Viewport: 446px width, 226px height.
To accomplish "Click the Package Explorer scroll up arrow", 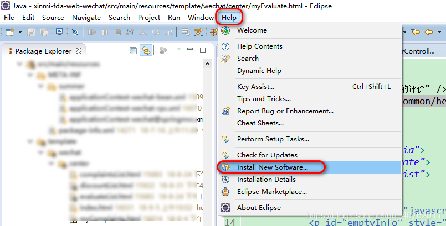I will [x=207, y=64].
